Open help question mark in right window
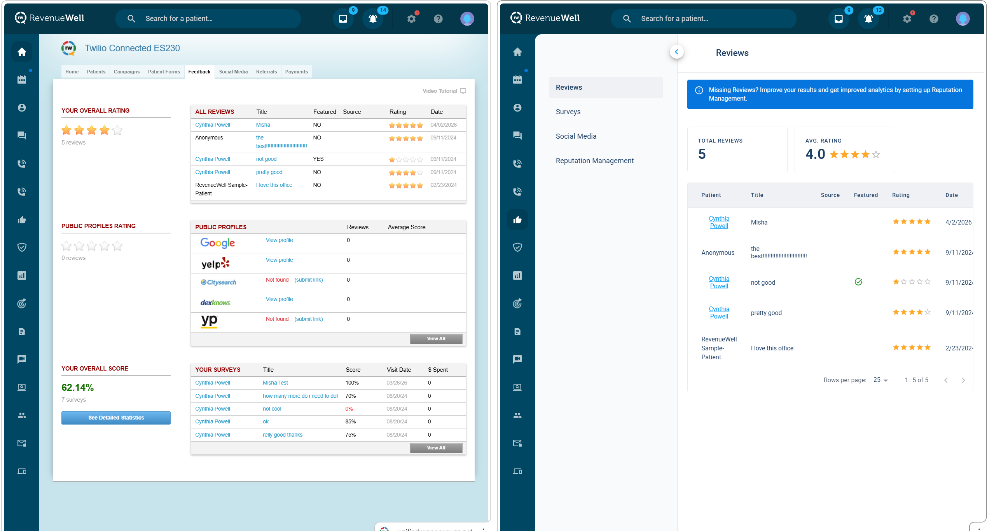The image size is (987, 531). pyautogui.click(x=933, y=19)
